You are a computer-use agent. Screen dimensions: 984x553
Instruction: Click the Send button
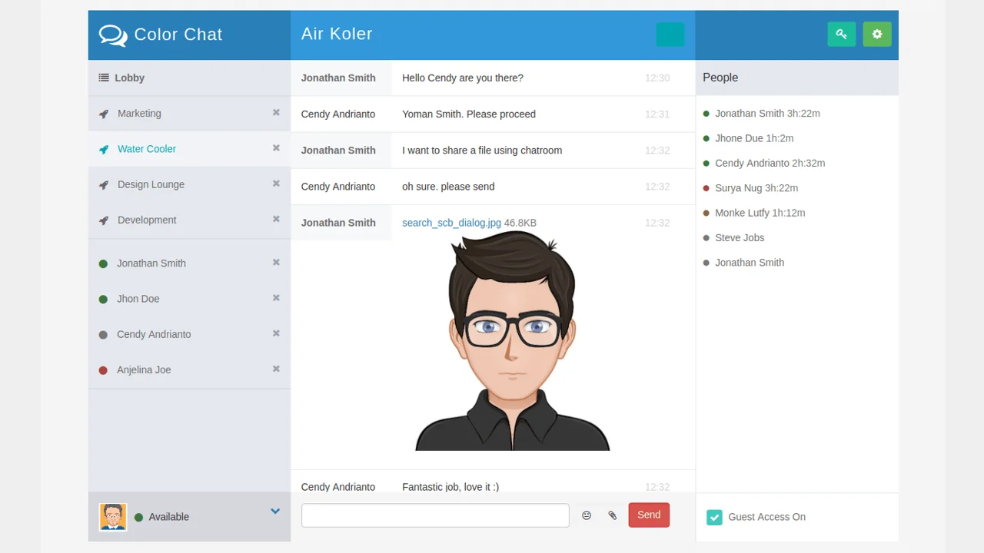(x=648, y=515)
